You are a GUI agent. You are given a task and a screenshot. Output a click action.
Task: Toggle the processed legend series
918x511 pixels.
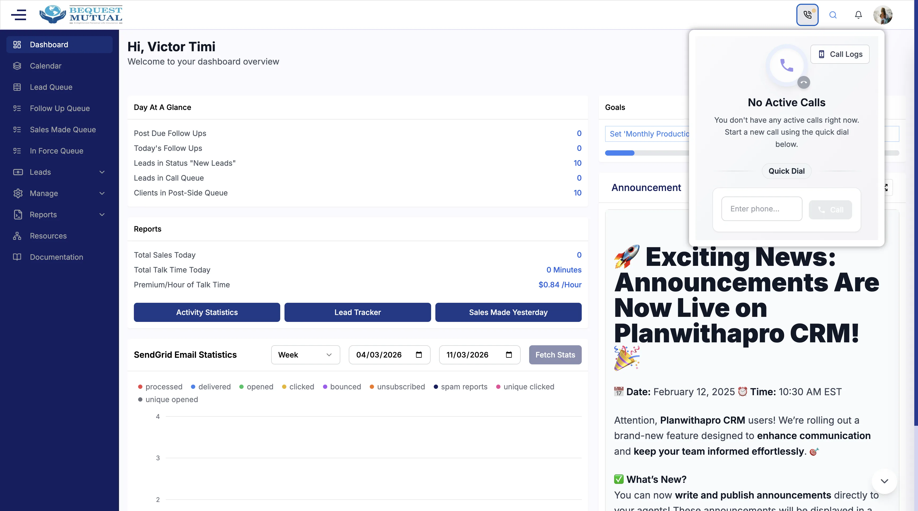pyautogui.click(x=160, y=387)
